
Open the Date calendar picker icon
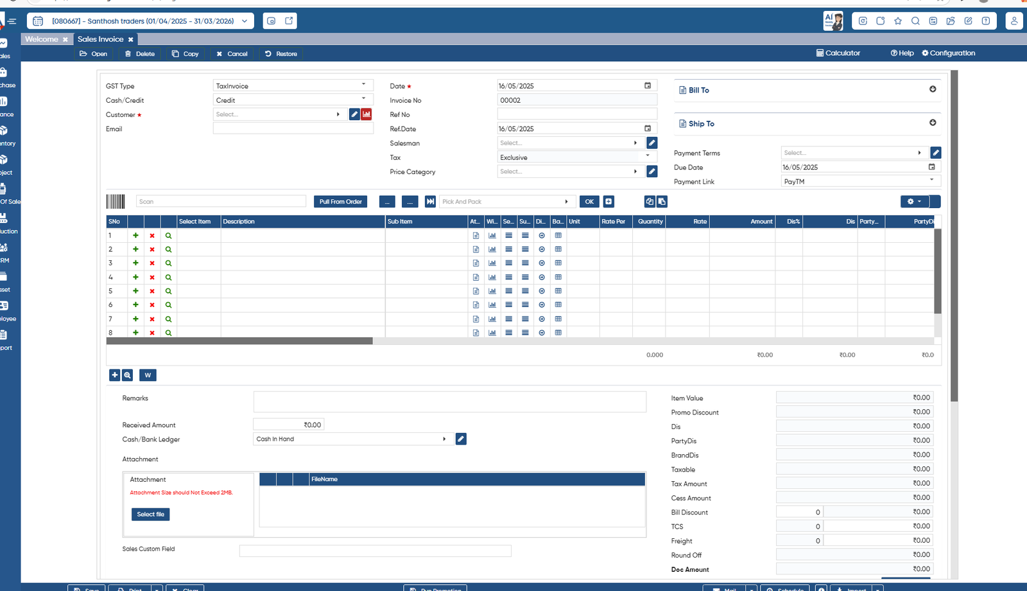(x=648, y=85)
